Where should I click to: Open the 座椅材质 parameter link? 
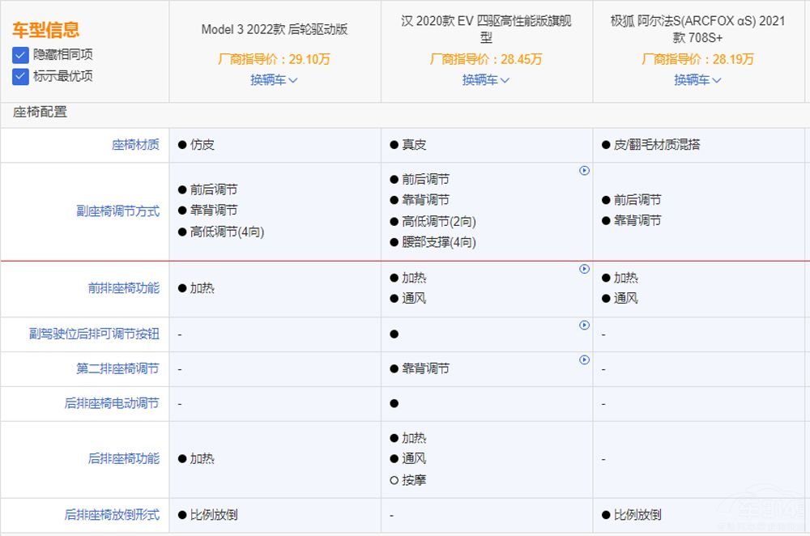point(135,145)
